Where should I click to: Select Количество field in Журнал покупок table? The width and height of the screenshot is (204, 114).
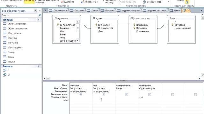coord(142,31)
